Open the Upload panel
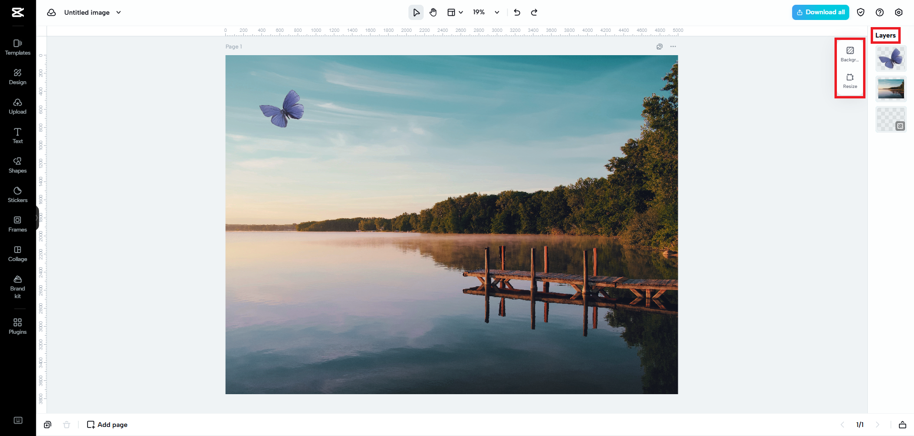 point(18,106)
